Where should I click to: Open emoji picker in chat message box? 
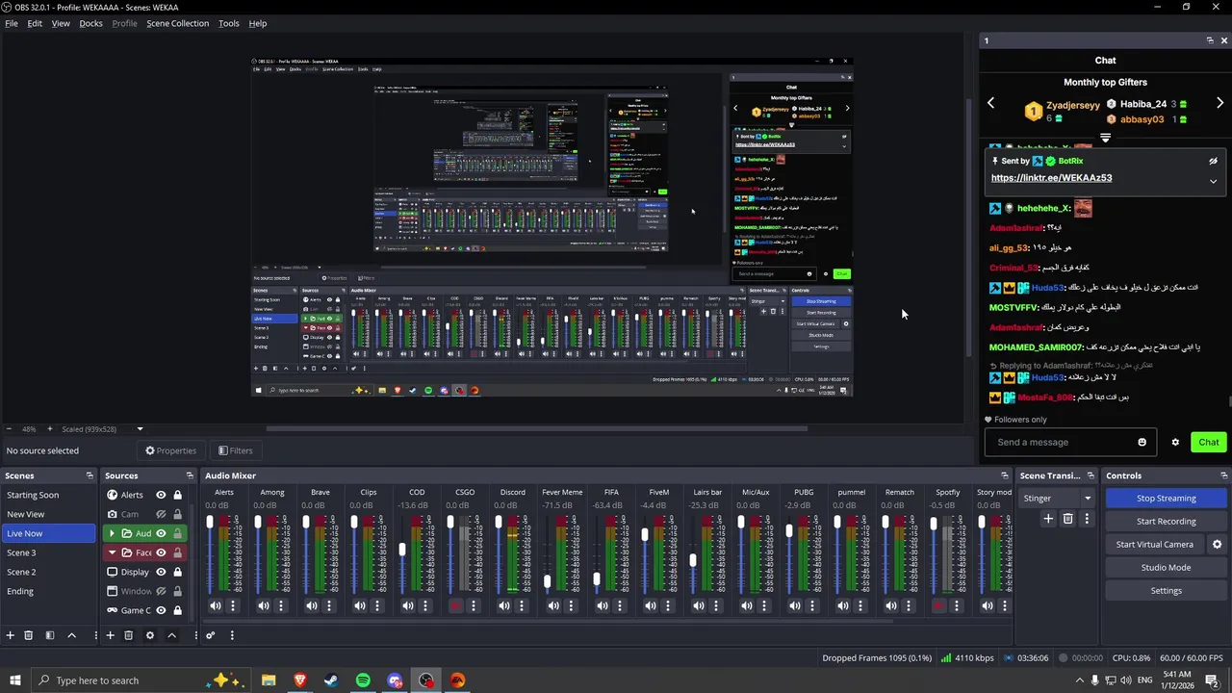click(1142, 443)
